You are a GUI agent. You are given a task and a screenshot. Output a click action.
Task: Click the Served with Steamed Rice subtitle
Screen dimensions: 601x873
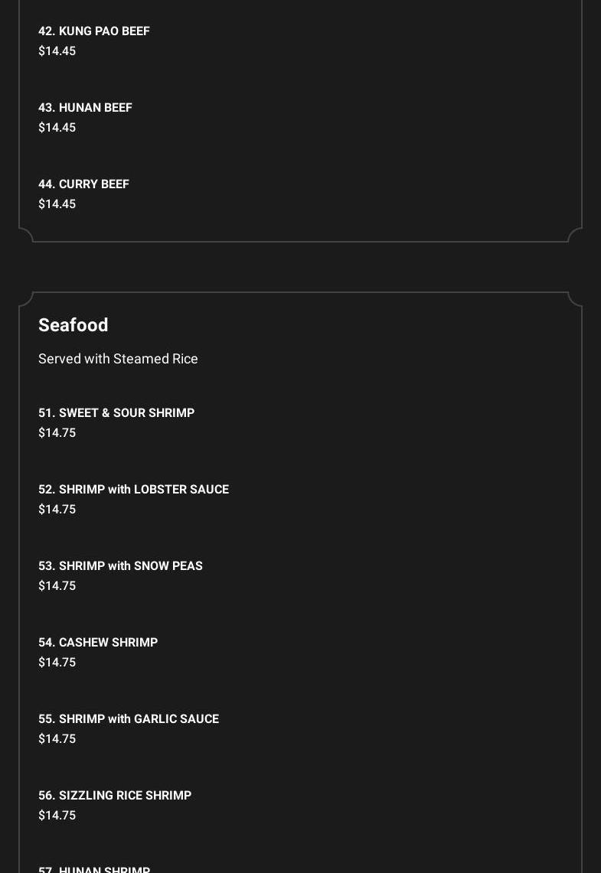(118, 359)
